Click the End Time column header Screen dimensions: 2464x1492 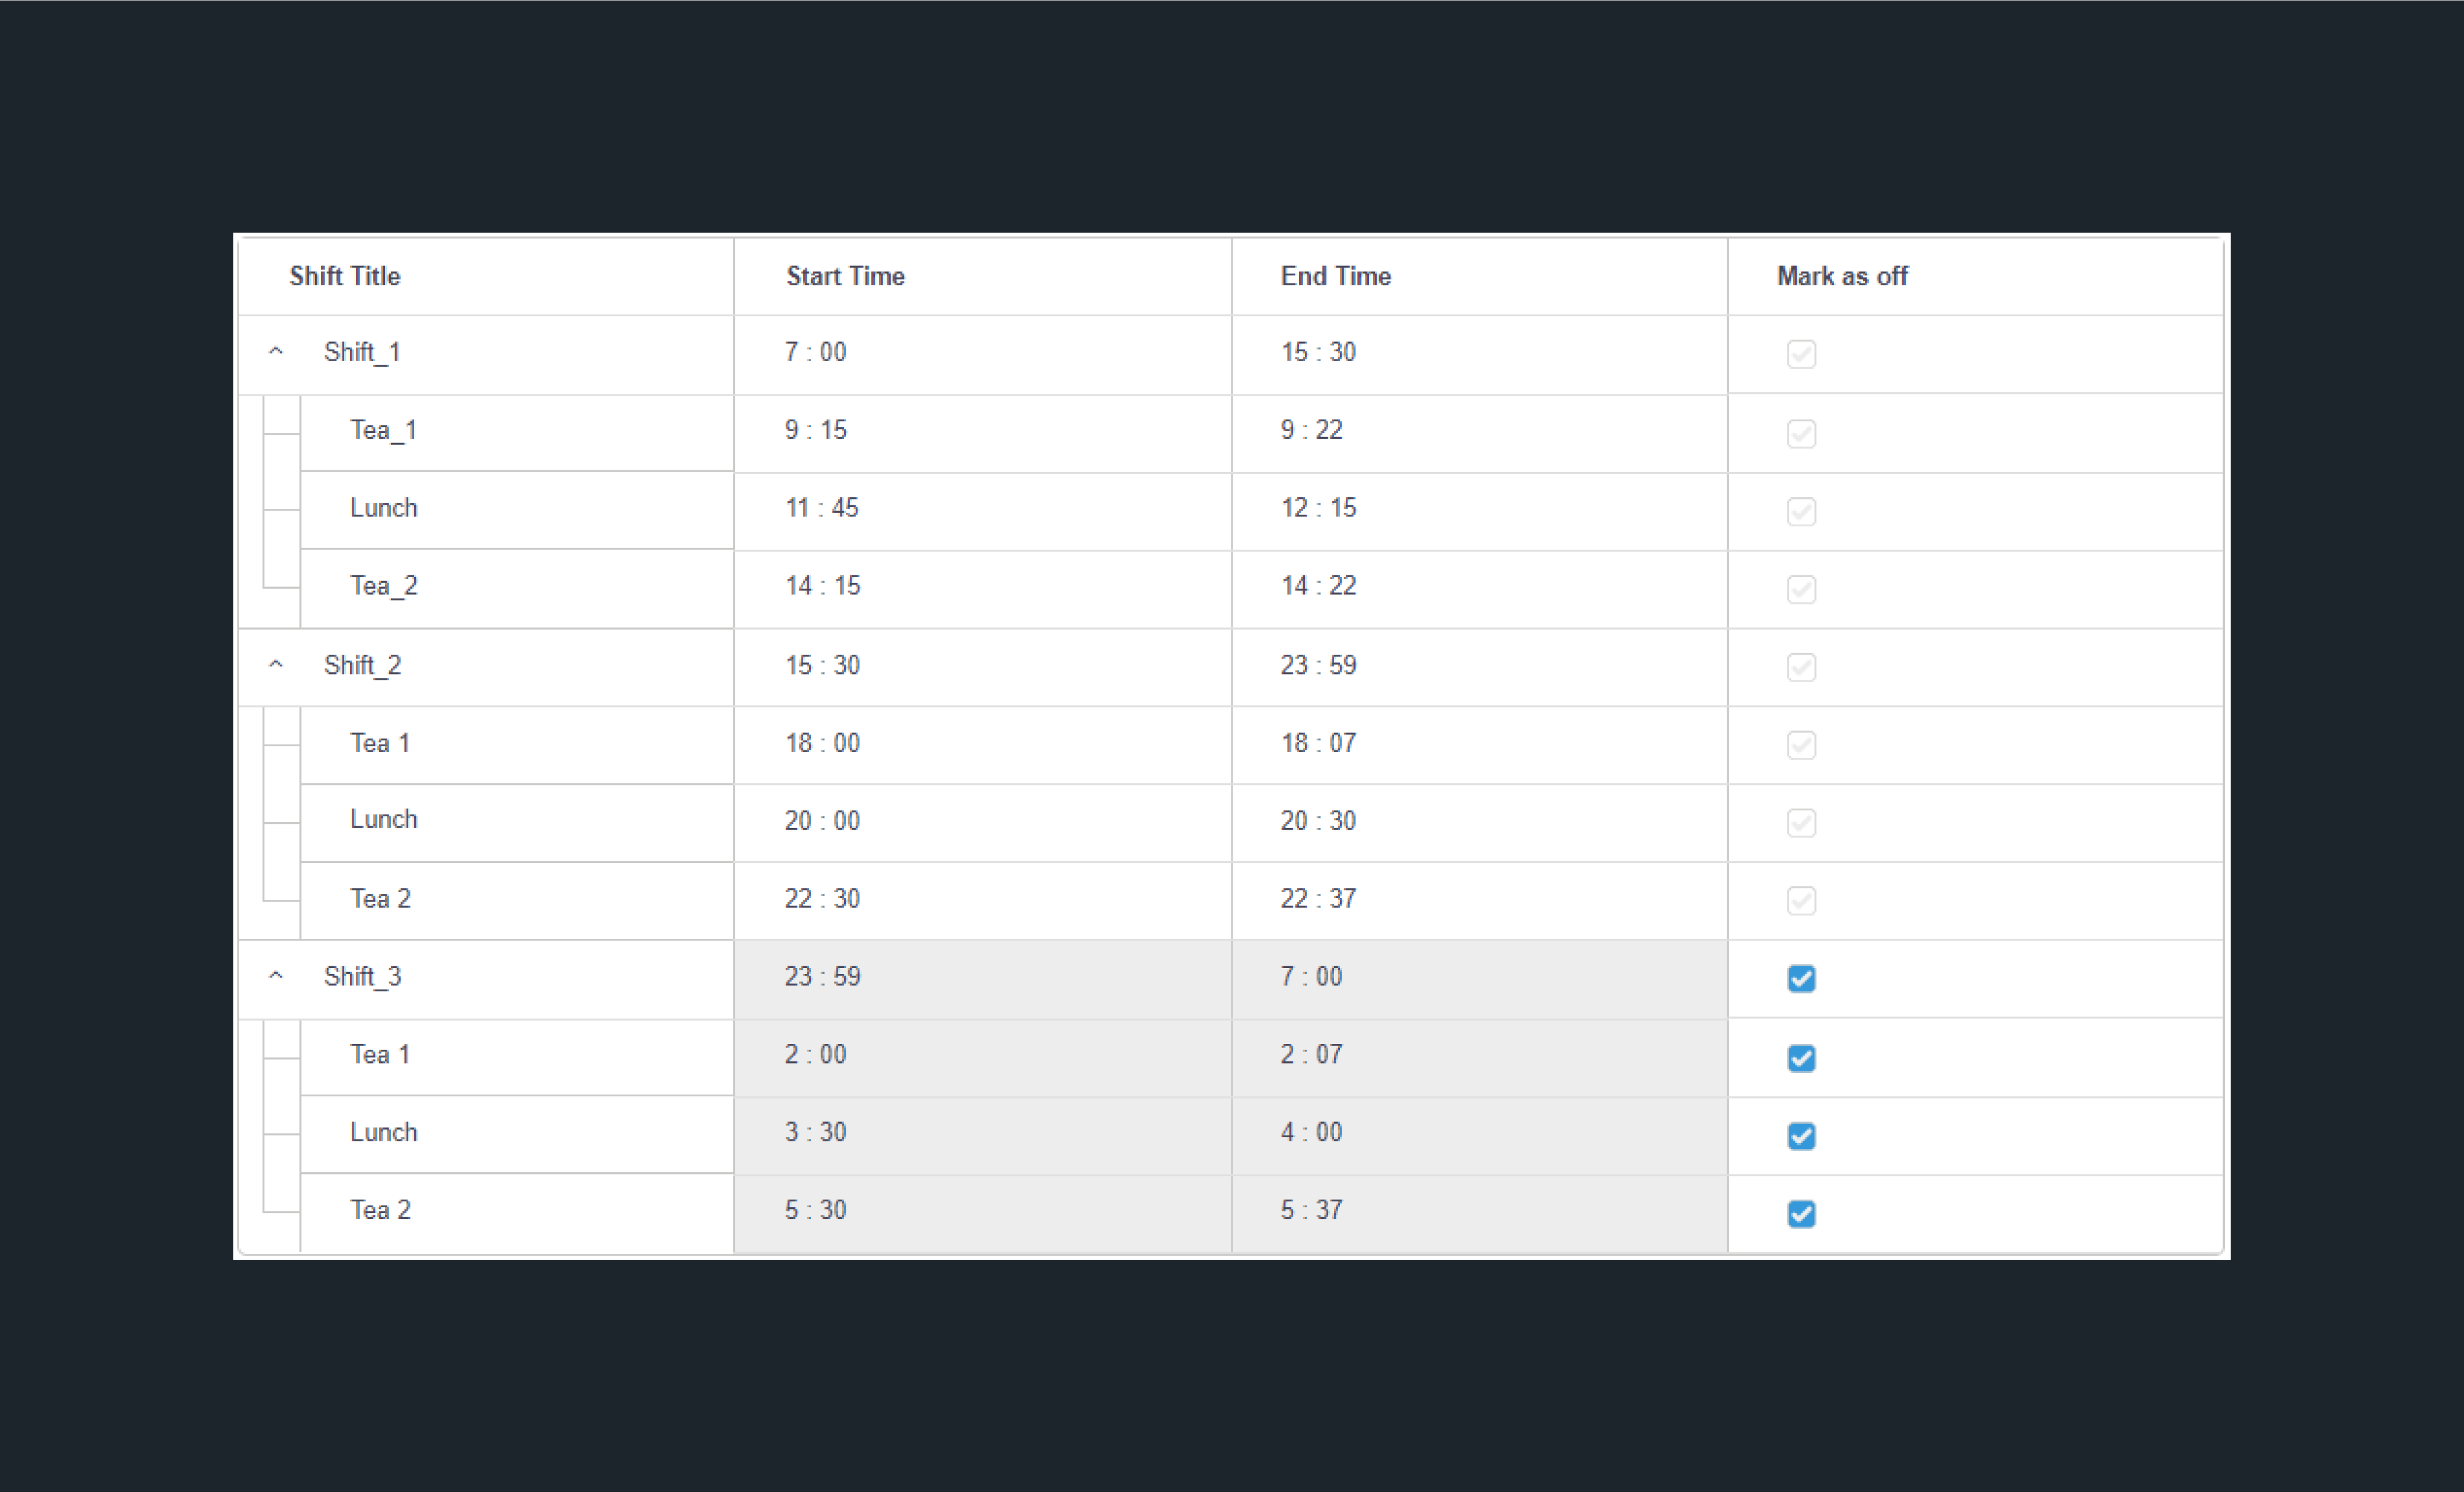(1480, 276)
